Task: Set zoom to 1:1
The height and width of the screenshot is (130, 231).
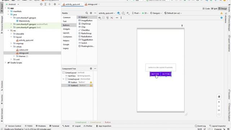Action: 219,110
